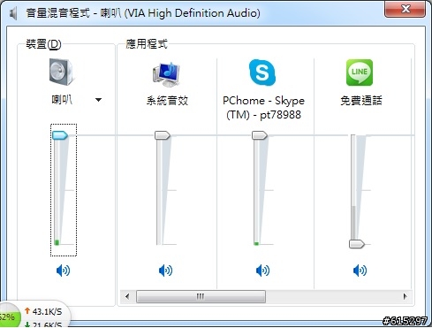Mute the 喇叭 device volume
The width and height of the screenshot is (432, 328).
pos(63,271)
